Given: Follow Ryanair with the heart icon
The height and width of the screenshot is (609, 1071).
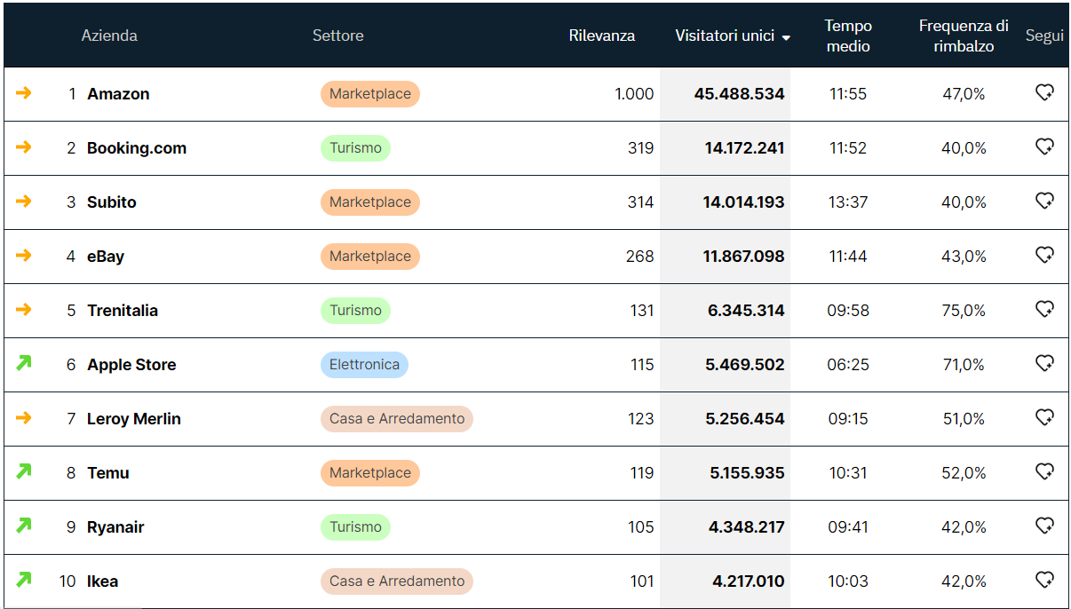Looking at the screenshot, I should click(x=1044, y=526).
